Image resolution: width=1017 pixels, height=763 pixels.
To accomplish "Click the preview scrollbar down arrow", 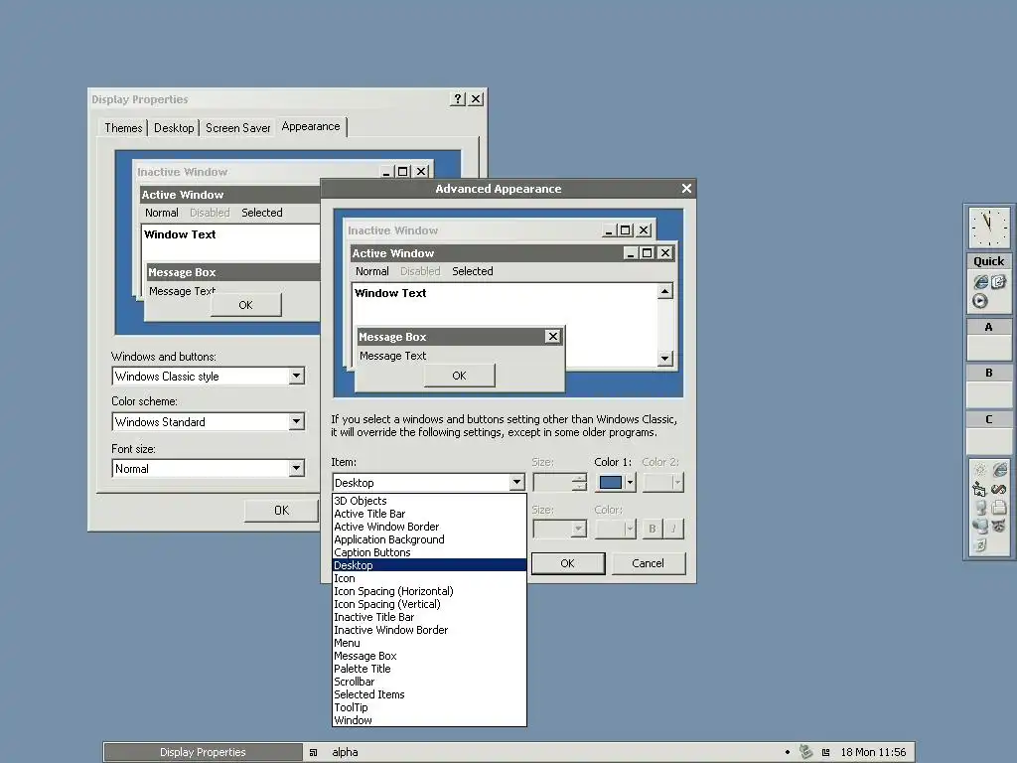I will [664, 358].
